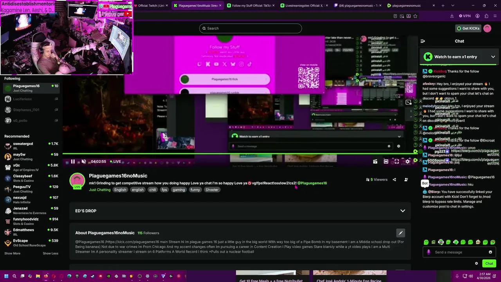Viewport: 501px width, 282px height.
Task: Open Plaguegames16noMusic channel avatar
Action: pyautogui.click(x=77, y=181)
